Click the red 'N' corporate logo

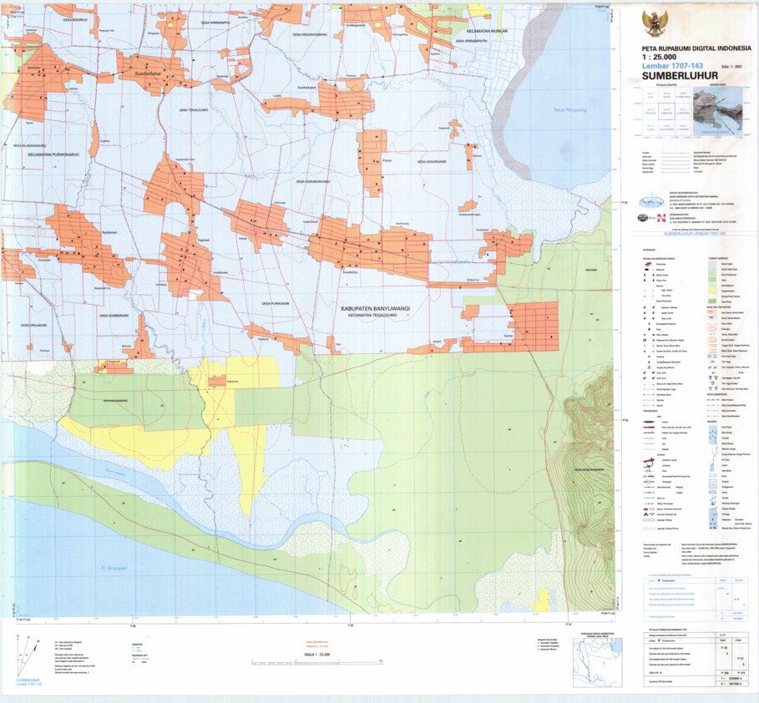[x=660, y=217]
